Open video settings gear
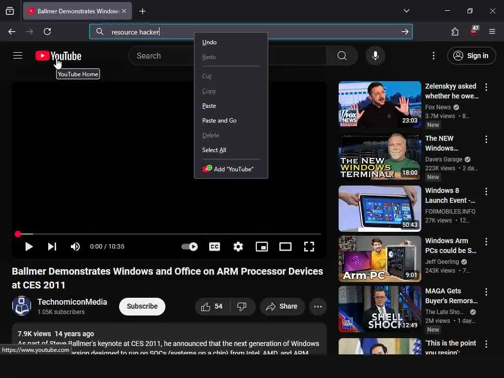 pyautogui.click(x=238, y=247)
